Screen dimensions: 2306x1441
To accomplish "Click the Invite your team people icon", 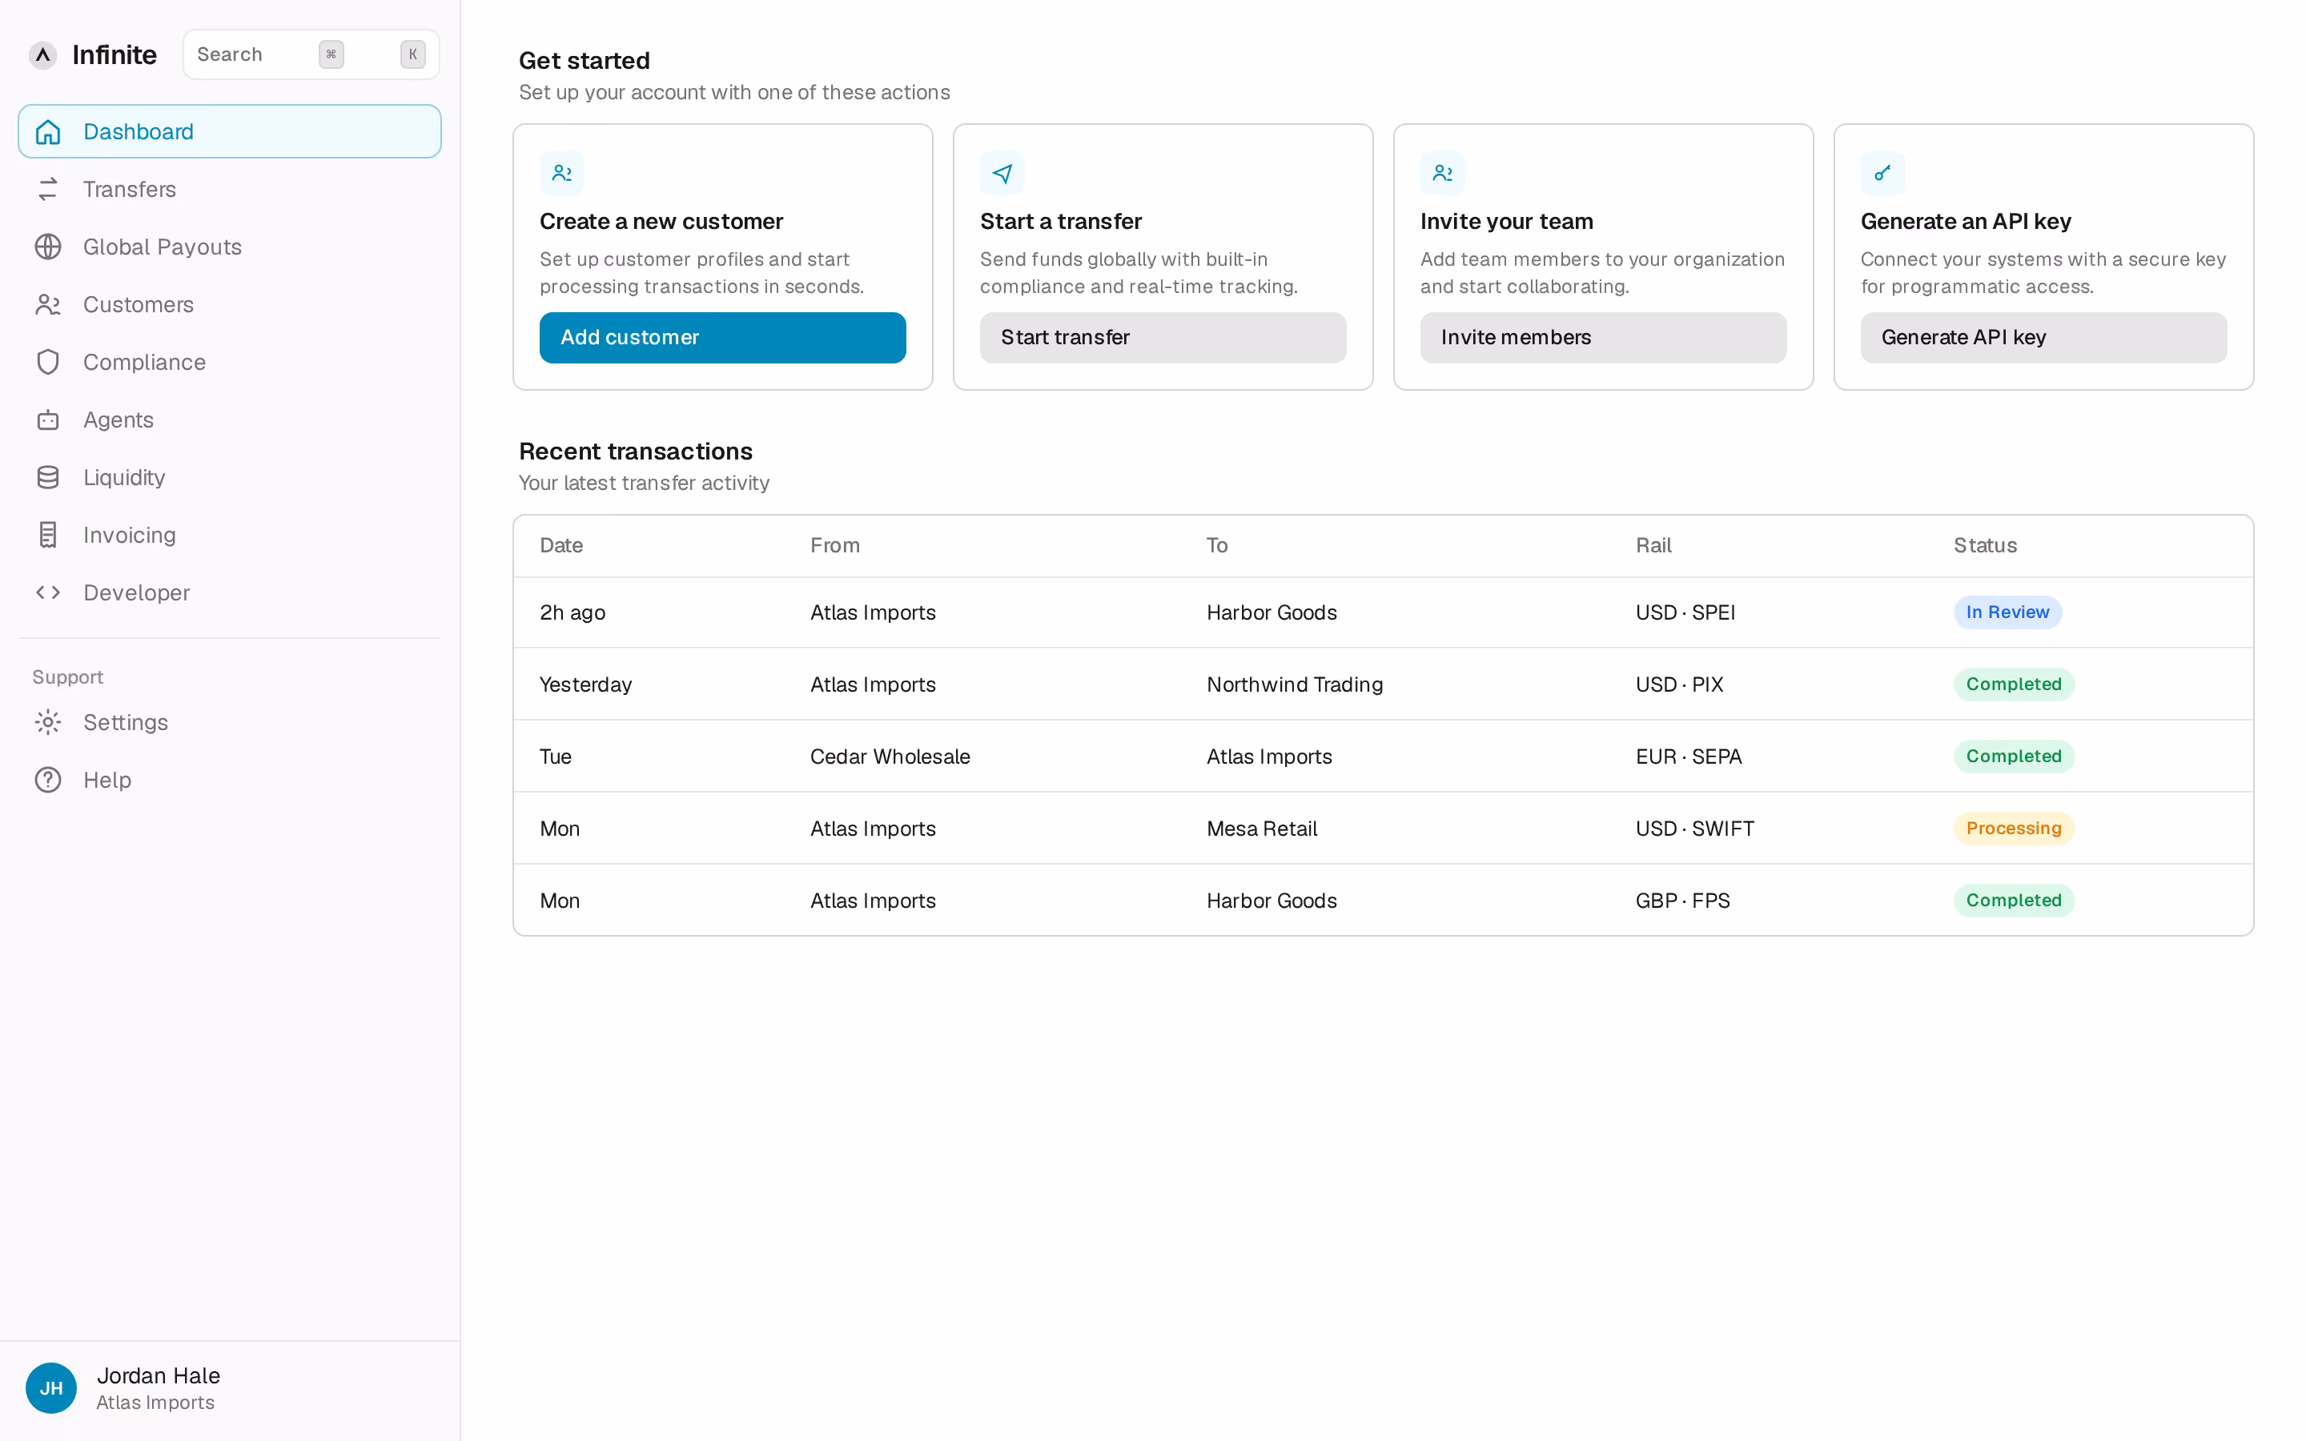I will (1443, 174).
